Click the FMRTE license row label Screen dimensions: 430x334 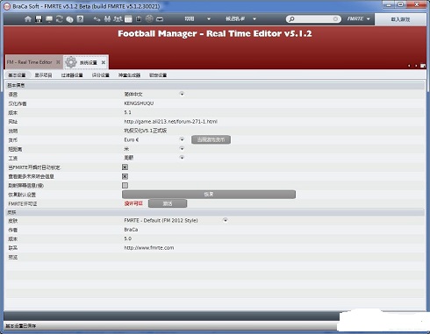pyautogui.click(x=23, y=203)
